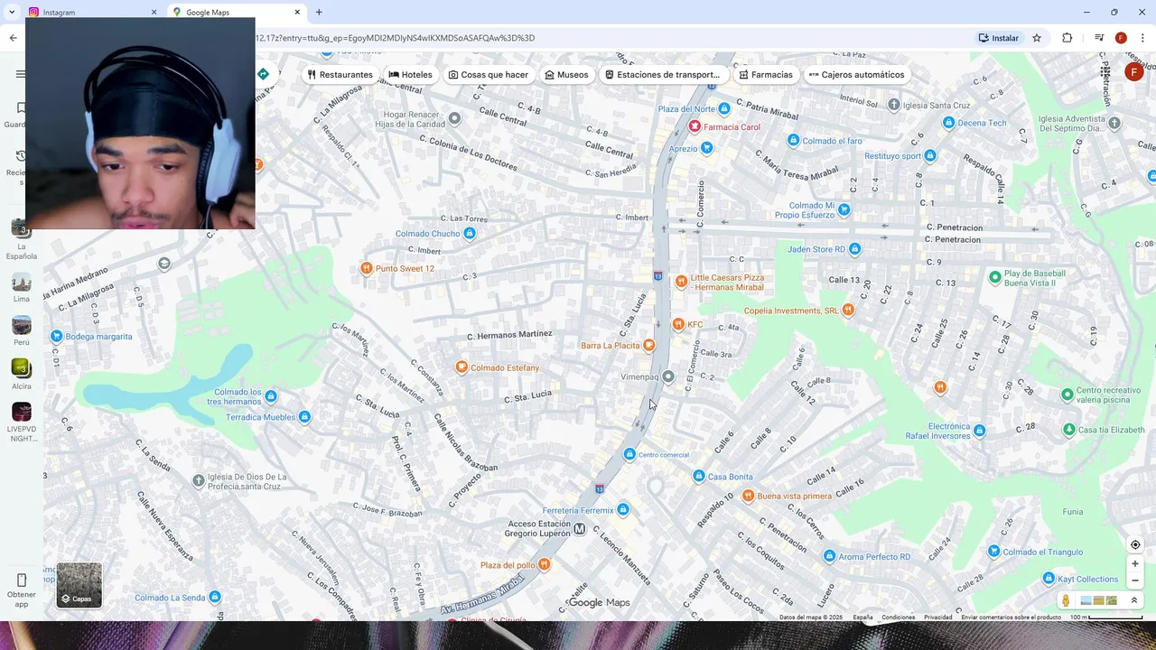Click the 100 m map scale bar
The height and width of the screenshot is (650, 1156).
pos(1106,617)
